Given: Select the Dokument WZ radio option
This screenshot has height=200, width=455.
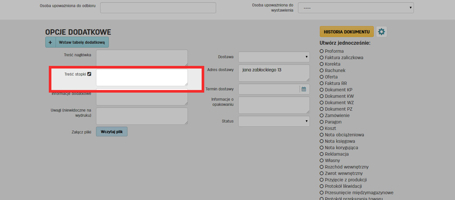Looking at the screenshot, I should (322, 103).
